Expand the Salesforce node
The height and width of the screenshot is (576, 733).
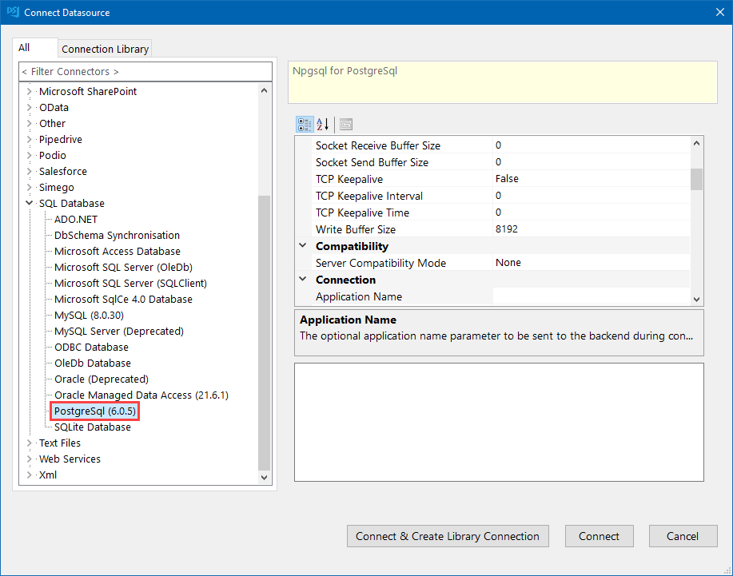30,172
